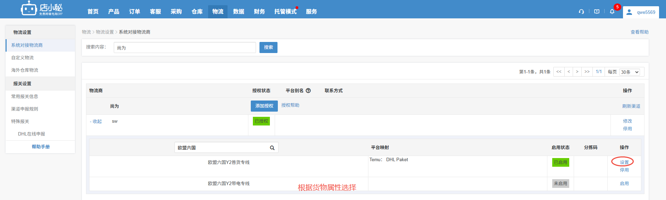Select the 欧盟六国Y2带电专线 channel name
Viewport: 666px width, 200px height.
(x=229, y=183)
